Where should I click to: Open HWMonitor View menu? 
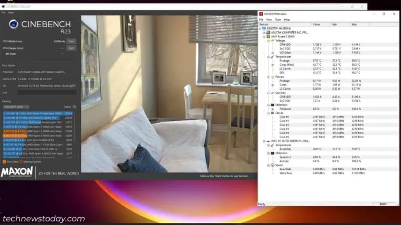(269, 20)
